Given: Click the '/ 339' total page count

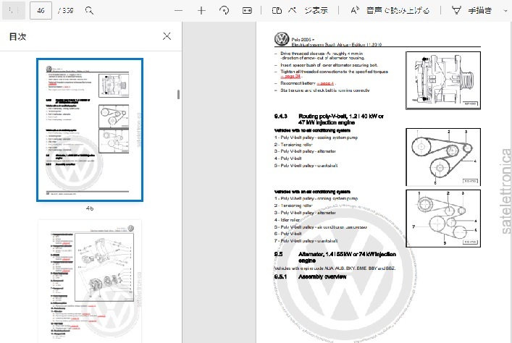Looking at the screenshot, I should [x=66, y=10].
